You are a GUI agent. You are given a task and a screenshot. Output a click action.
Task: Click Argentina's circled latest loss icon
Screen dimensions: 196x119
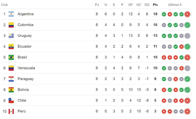187,14
